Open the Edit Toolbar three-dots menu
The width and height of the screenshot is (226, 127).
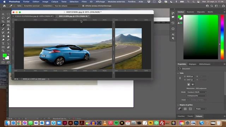(x=8, y=51)
